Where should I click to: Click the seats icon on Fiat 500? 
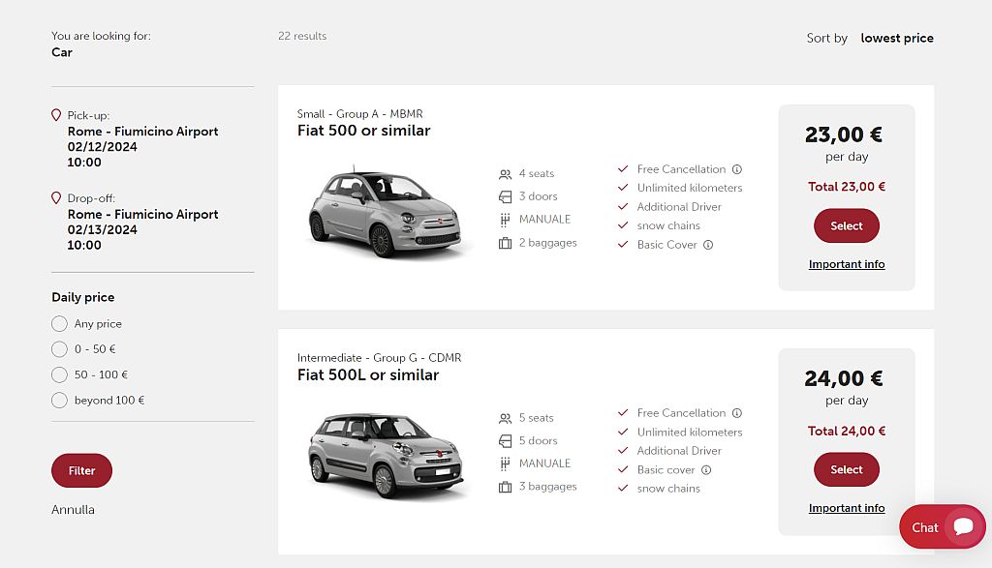(x=505, y=173)
